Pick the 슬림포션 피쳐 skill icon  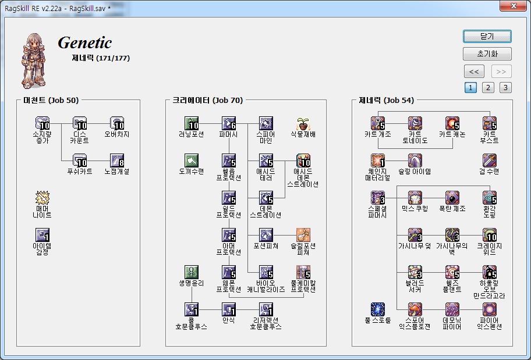point(303,235)
